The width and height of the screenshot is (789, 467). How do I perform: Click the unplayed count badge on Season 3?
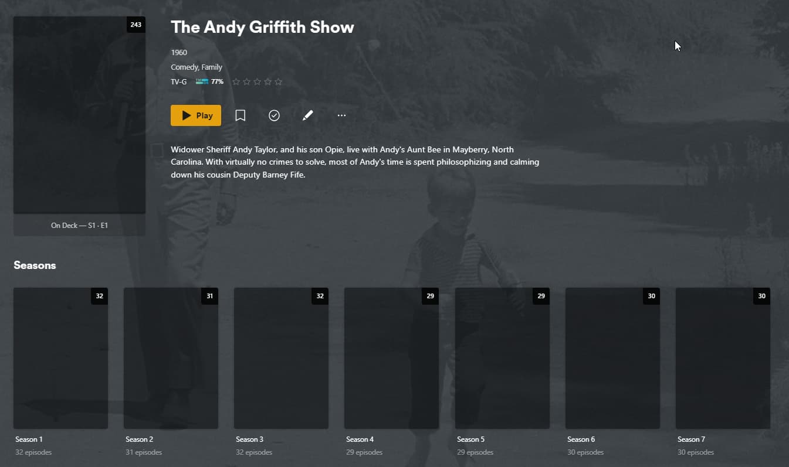(x=320, y=296)
